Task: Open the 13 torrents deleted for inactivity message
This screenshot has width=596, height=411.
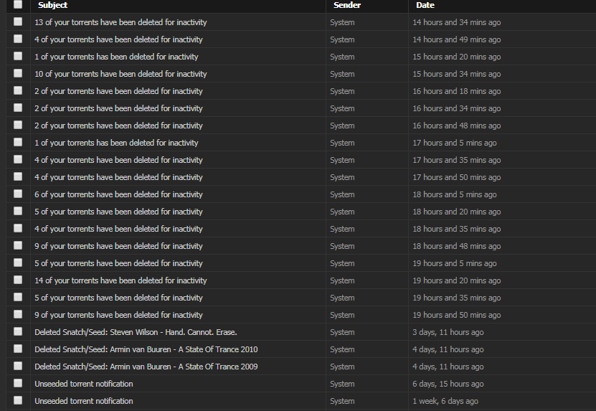Action: [120, 22]
